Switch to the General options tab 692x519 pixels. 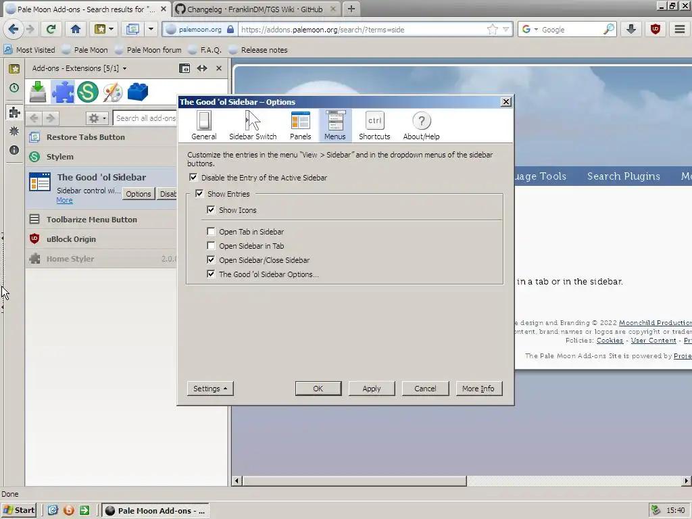[x=204, y=125]
